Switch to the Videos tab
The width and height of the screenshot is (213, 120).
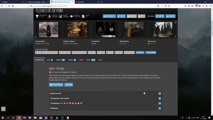click(72, 60)
